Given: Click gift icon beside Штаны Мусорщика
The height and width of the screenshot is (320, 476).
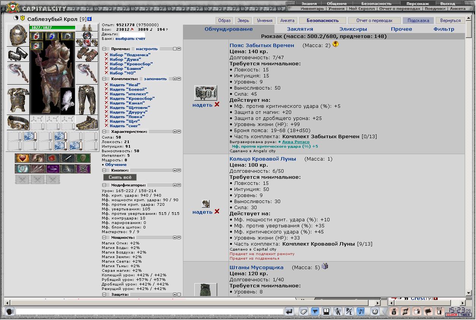Looking at the screenshot, I should click(325, 266).
